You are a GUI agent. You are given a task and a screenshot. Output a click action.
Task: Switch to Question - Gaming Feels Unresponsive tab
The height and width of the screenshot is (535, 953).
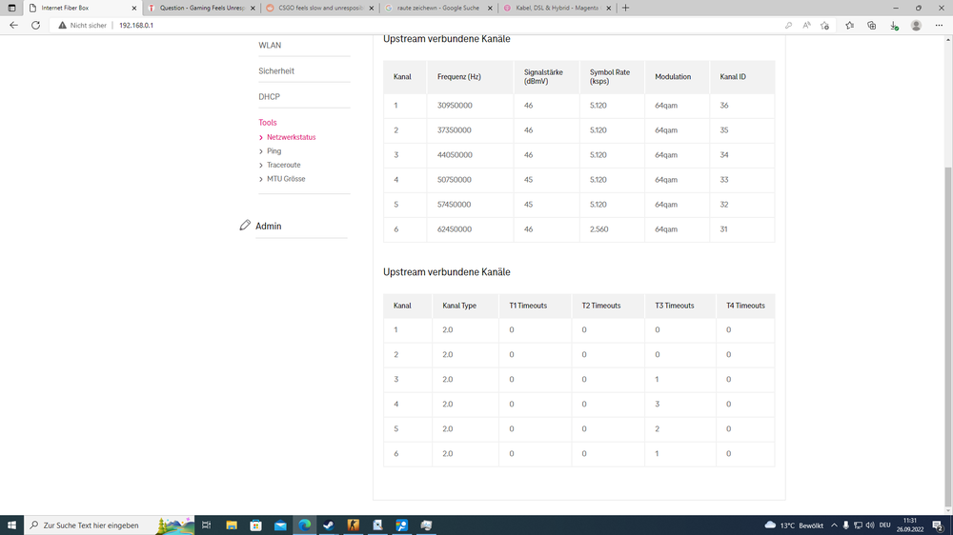[200, 8]
